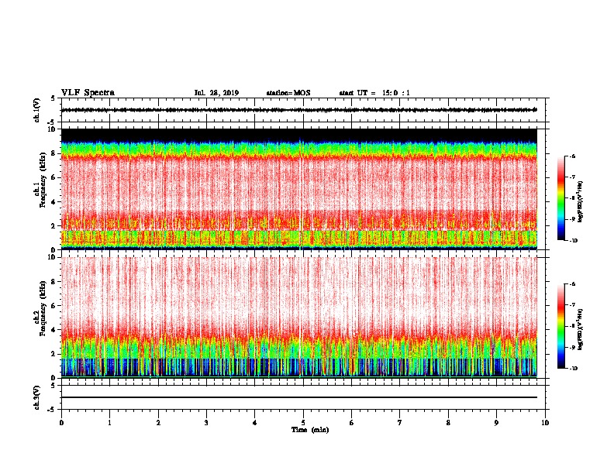614x474 pixels.
Task: Click the ch.2 spectrogram color bar
Action: (561, 326)
